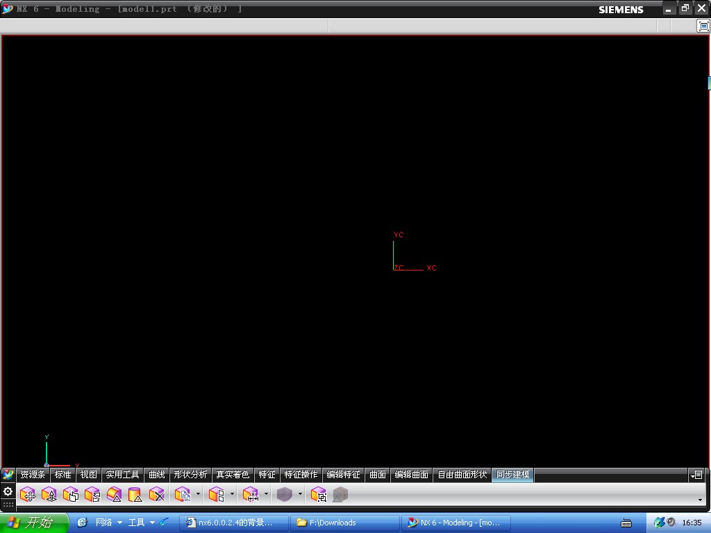Viewport: 711px width, 533px height.
Task: Switch to the 标准 tab
Action: click(x=62, y=475)
